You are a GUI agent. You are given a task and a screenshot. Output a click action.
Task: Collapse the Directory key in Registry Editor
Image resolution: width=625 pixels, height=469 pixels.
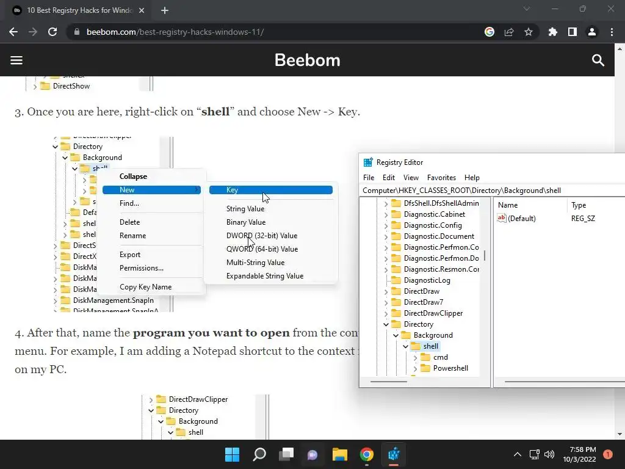point(386,324)
